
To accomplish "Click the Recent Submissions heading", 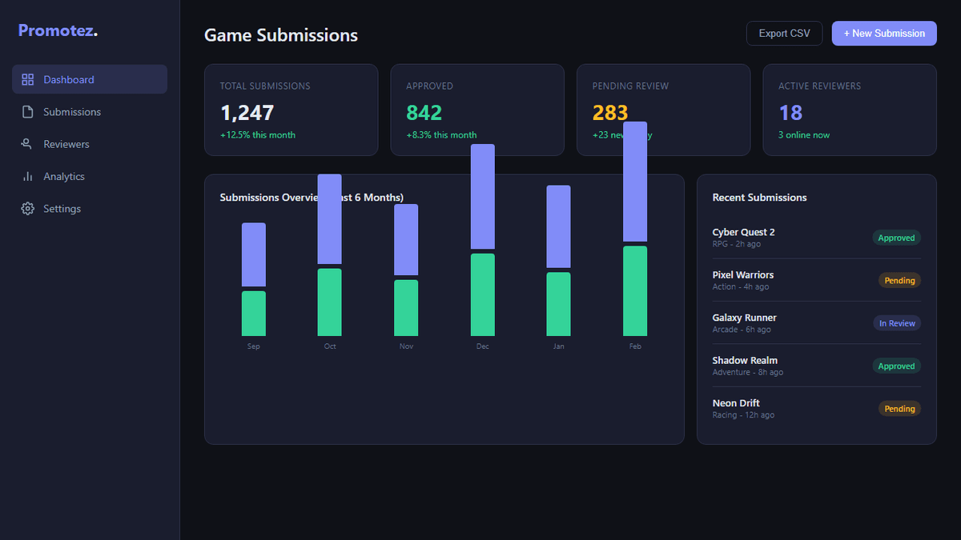I will coord(759,198).
